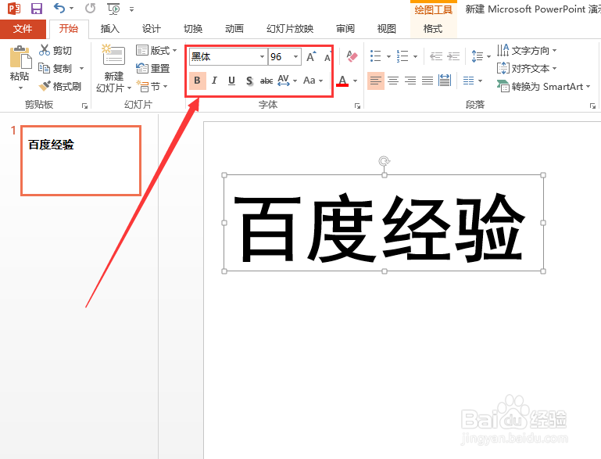Open the 动画 tab
The image size is (601, 459).
click(234, 29)
